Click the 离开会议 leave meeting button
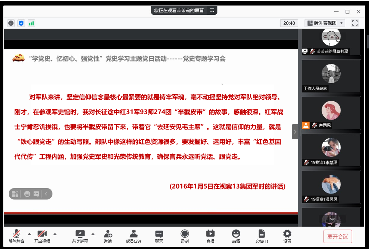The height and width of the screenshot is (250, 371). [x=338, y=237]
